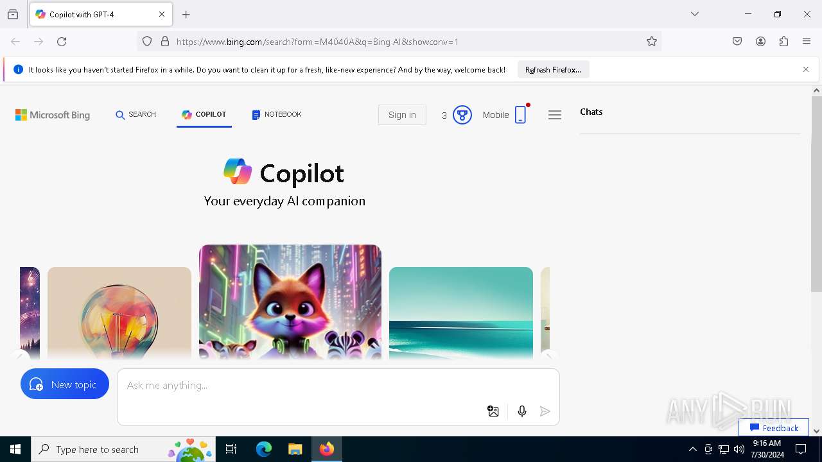The width and height of the screenshot is (822, 462).
Task: Open File Explorer from the taskbar
Action: pyautogui.click(x=295, y=449)
